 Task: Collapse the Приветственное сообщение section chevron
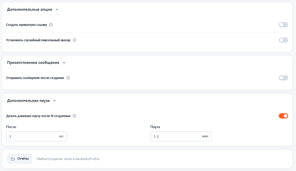(64, 63)
